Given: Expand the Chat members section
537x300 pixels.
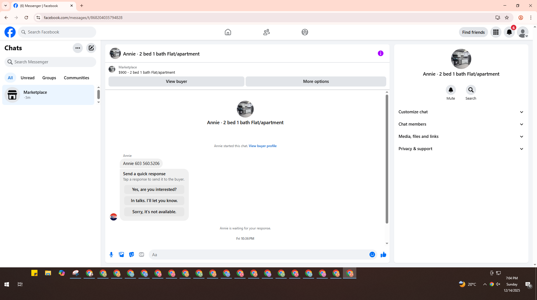Looking at the screenshot, I should click(x=461, y=124).
